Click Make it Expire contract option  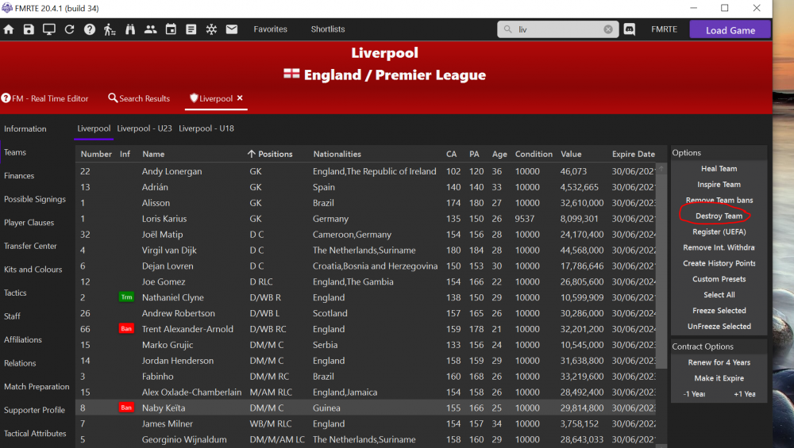pos(719,378)
